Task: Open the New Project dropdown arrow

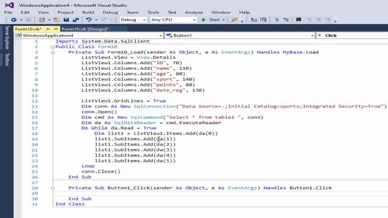Action: 49,20
